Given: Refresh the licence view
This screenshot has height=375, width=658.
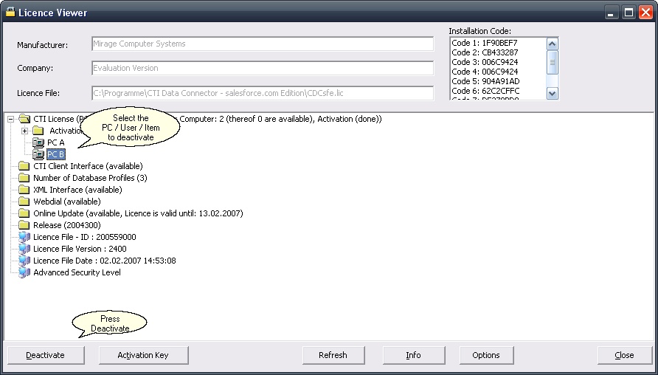Looking at the screenshot, I should (333, 355).
